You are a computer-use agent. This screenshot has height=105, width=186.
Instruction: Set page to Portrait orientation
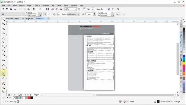(x=45, y=14)
